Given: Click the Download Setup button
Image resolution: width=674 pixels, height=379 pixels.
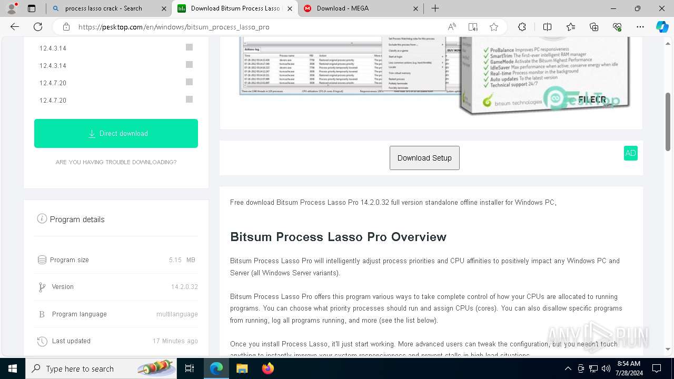Looking at the screenshot, I should (x=424, y=158).
